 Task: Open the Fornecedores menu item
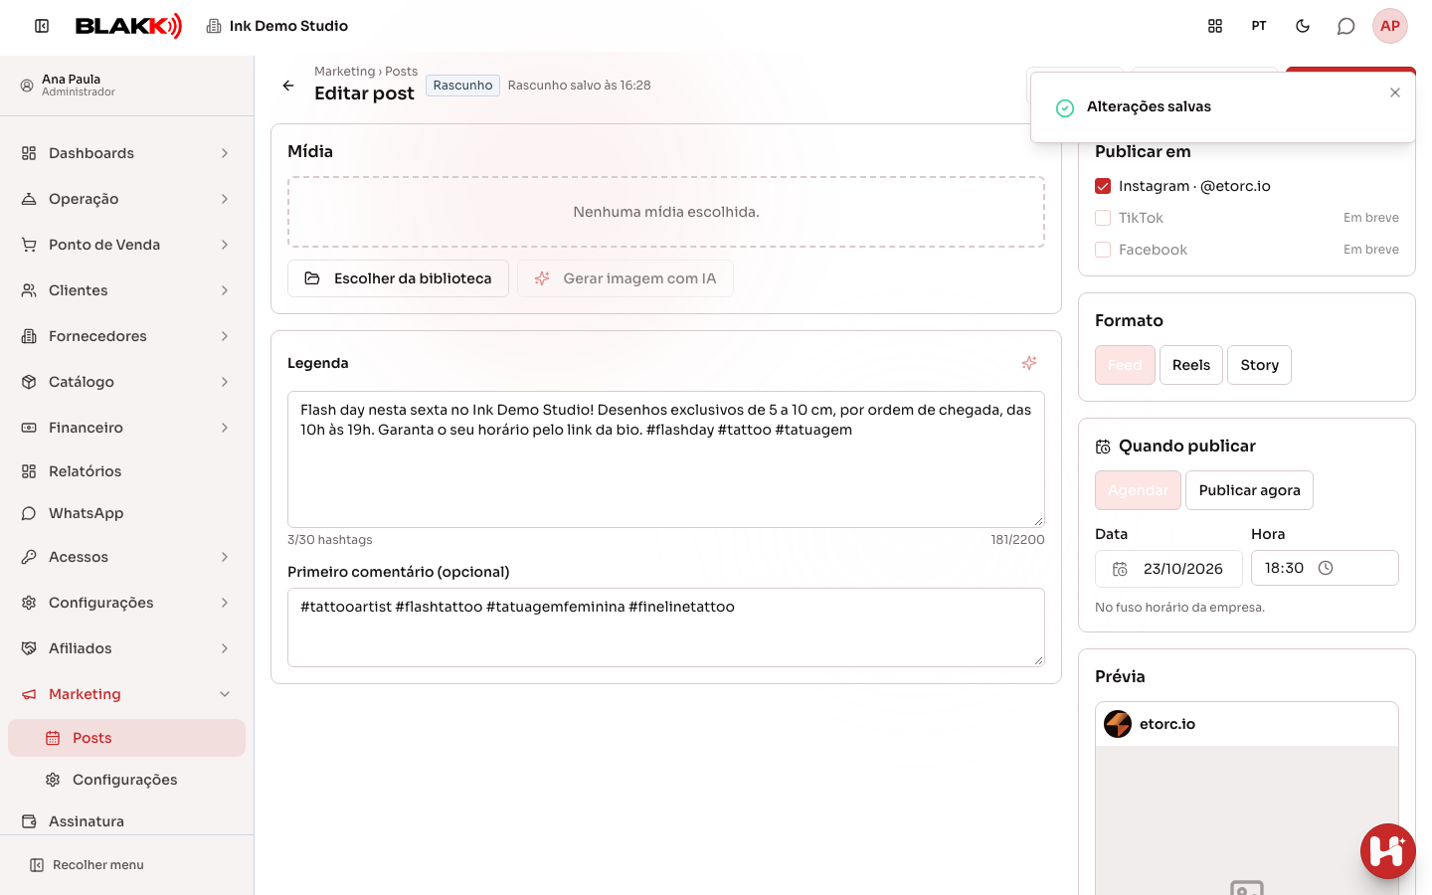[126, 336]
